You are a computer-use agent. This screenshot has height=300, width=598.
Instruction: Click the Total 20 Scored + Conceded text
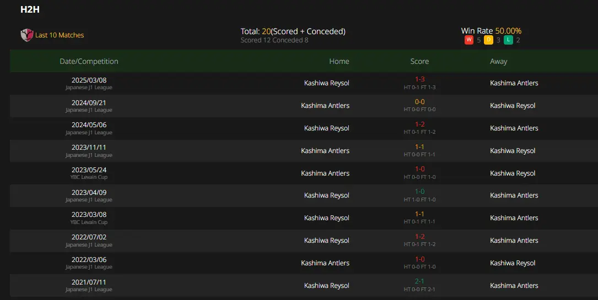[293, 31]
